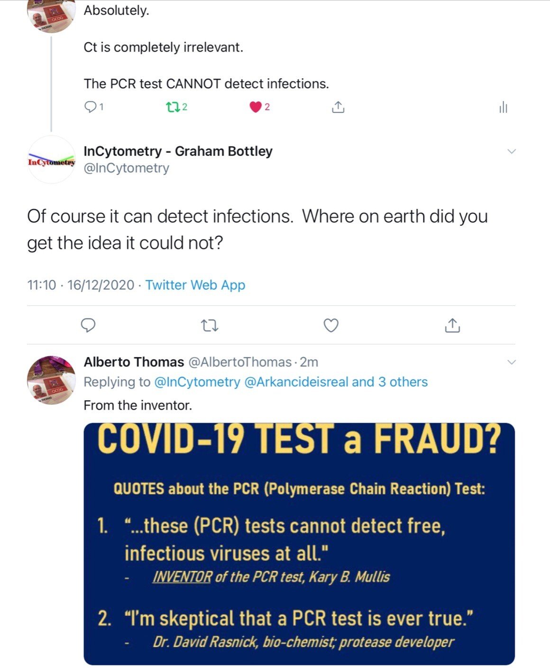Retweet the top PCR test tweet

[172, 107]
